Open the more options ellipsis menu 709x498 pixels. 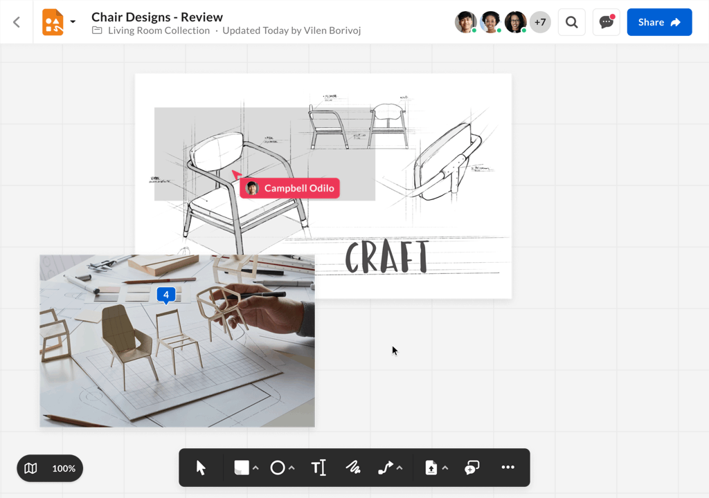(508, 468)
